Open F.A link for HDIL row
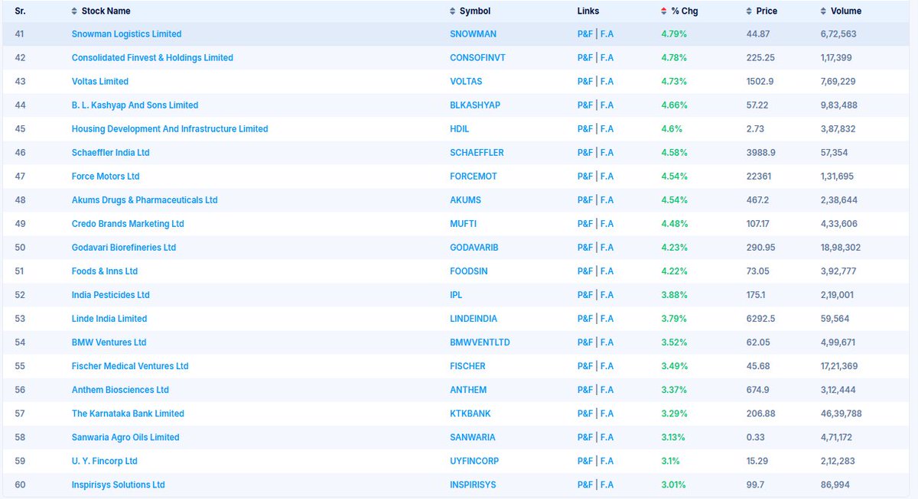Screen dimensions: 918x499 pyautogui.click(x=607, y=128)
